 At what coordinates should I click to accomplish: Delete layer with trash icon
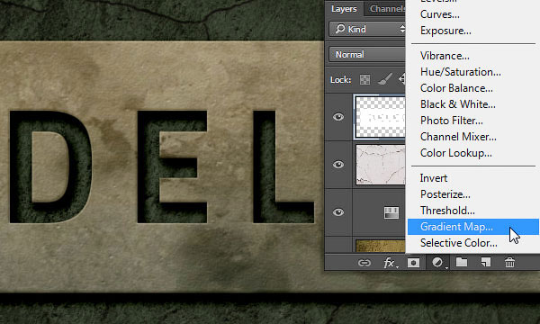click(x=509, y=263)
